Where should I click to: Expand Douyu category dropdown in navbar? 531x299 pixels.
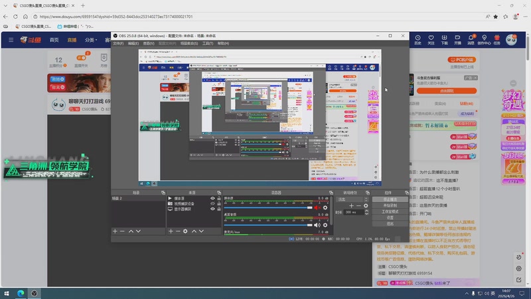pyautogui.click(x=91, y=40)
